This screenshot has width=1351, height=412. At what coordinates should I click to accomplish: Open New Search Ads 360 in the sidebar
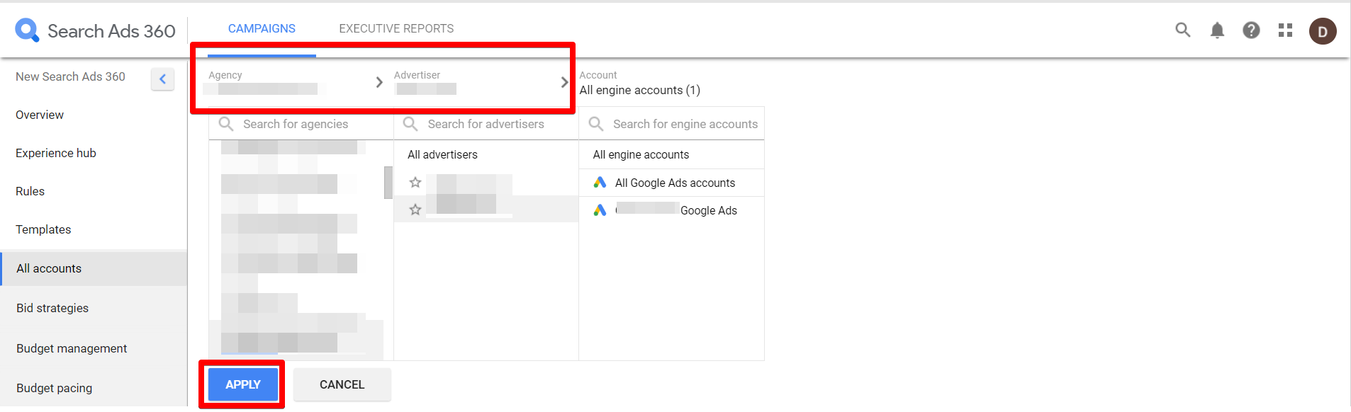70,76
